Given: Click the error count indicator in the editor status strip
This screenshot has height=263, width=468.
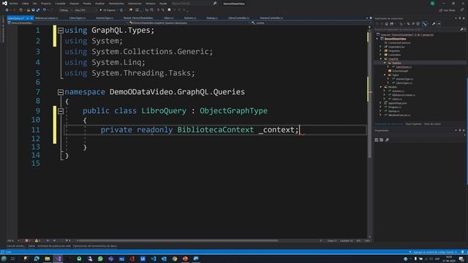Looking at the screenshot, I should pyautogui.click(x=28, y=240).
